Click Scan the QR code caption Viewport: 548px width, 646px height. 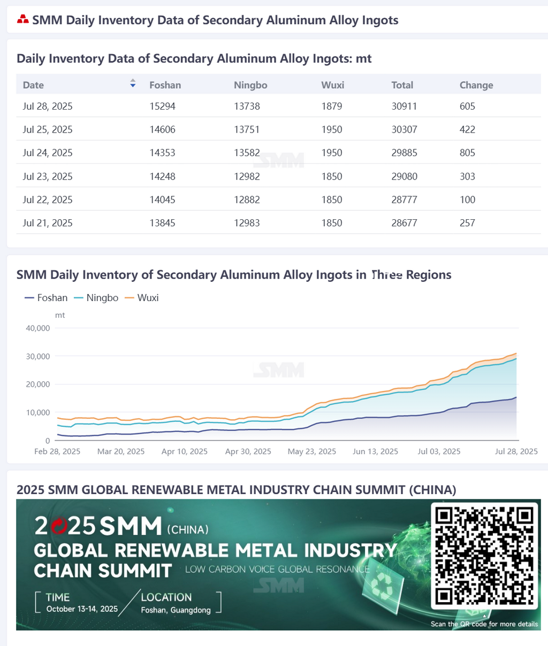click(484, 624)
